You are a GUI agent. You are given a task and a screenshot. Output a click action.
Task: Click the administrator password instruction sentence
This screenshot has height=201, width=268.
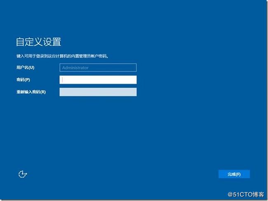[62, 56]
